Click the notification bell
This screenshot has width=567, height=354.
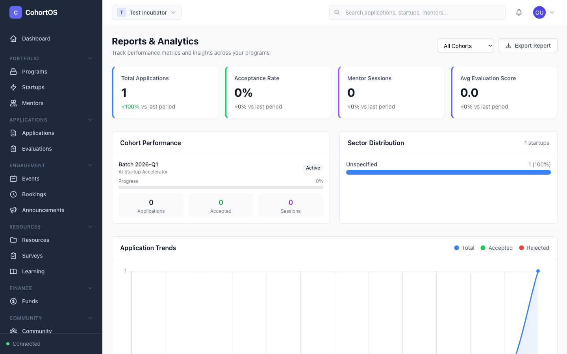[519, 12]
